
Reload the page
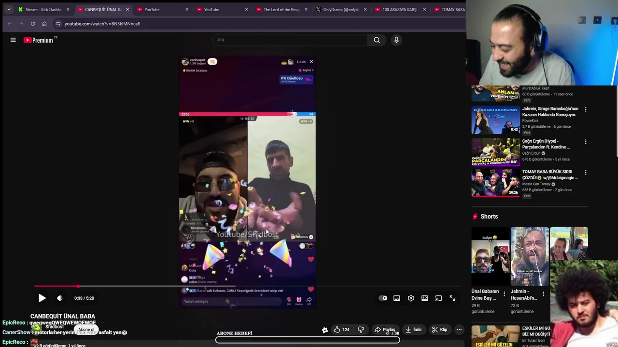[33, 24]
